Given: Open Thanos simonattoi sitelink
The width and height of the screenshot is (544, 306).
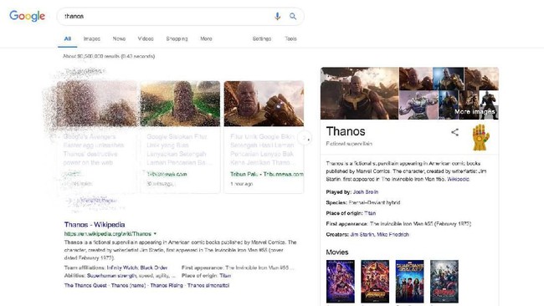Looking at the screenshot, I should pos(208,286).
